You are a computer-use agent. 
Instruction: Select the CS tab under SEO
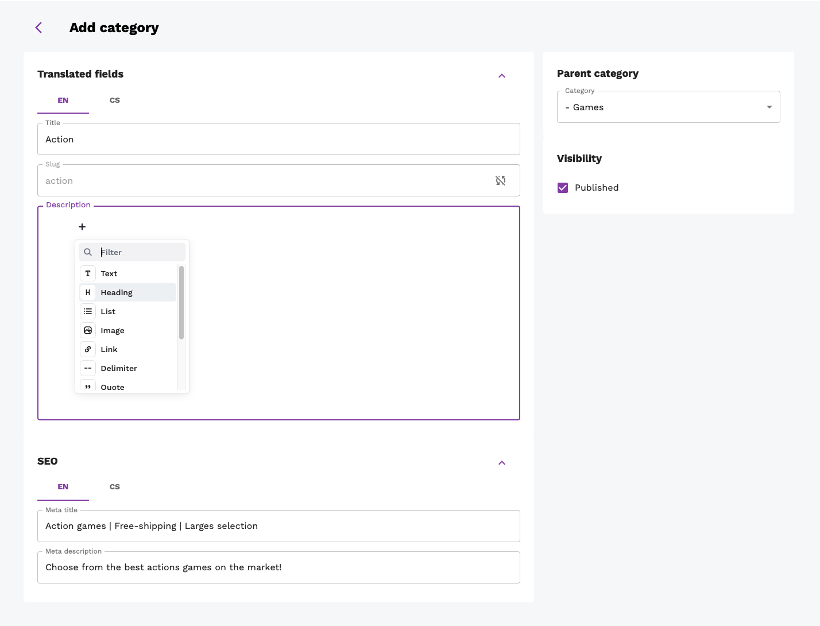click(x=115, y=487)
